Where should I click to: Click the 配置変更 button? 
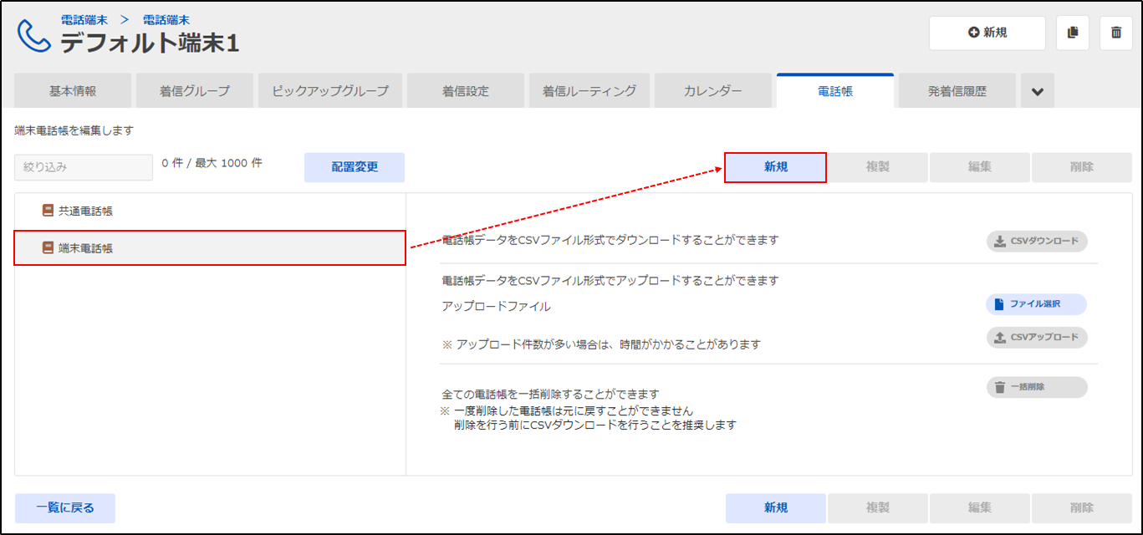[x=355, y=167]
